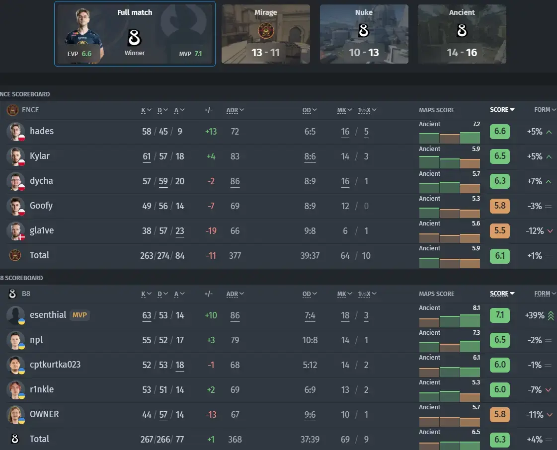Open hades player name link
This screenshot has width=557, height=450.
42,131
